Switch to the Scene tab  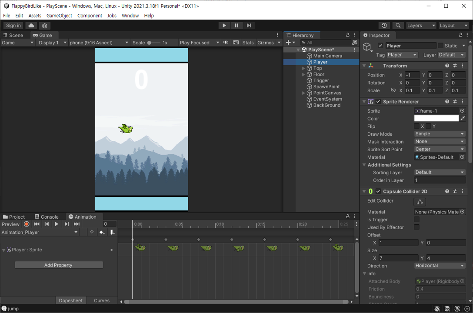tap(13, 35)
